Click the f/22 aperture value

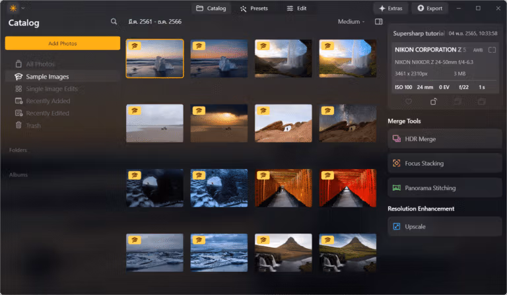[463, 87]
